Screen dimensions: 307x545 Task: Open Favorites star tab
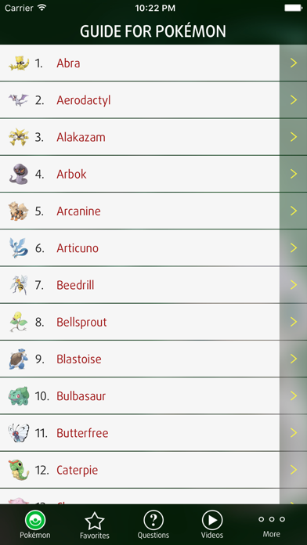click(95, 525)
